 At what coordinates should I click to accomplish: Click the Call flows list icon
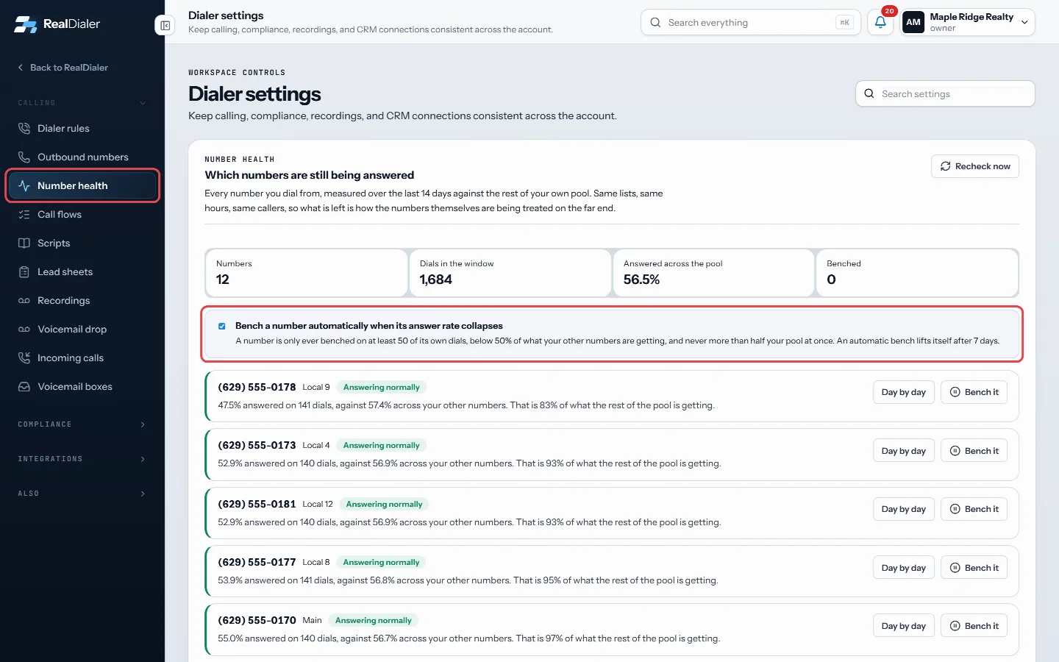(x=24, y=214)
